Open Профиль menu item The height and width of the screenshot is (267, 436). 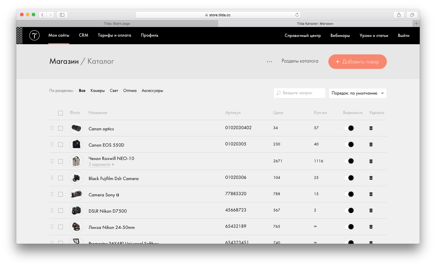click(x=150, y=35)
